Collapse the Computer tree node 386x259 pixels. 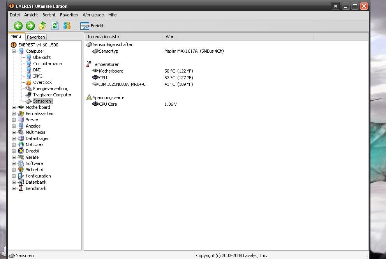[x=14, y=51]
